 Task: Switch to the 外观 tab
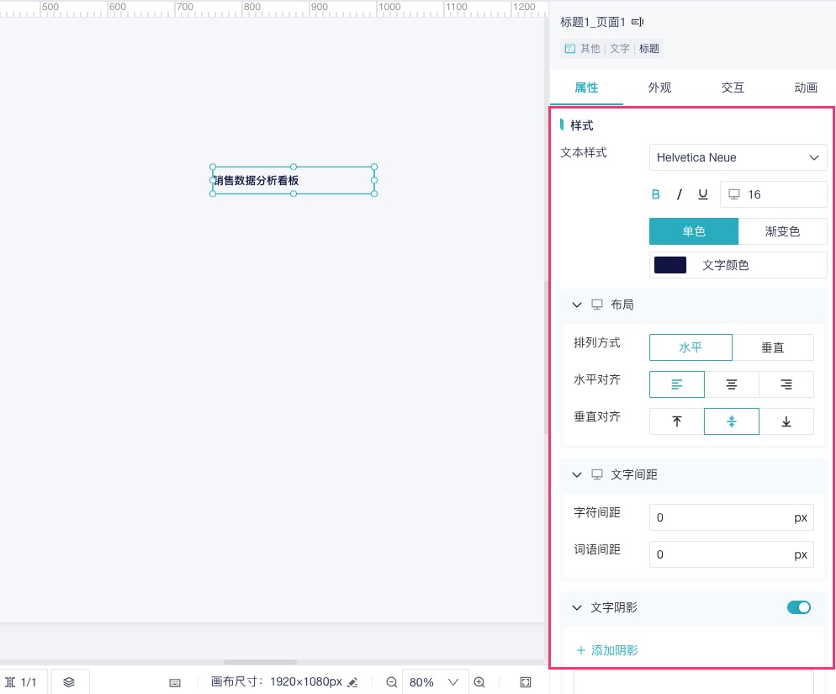(x=659, y=87)
